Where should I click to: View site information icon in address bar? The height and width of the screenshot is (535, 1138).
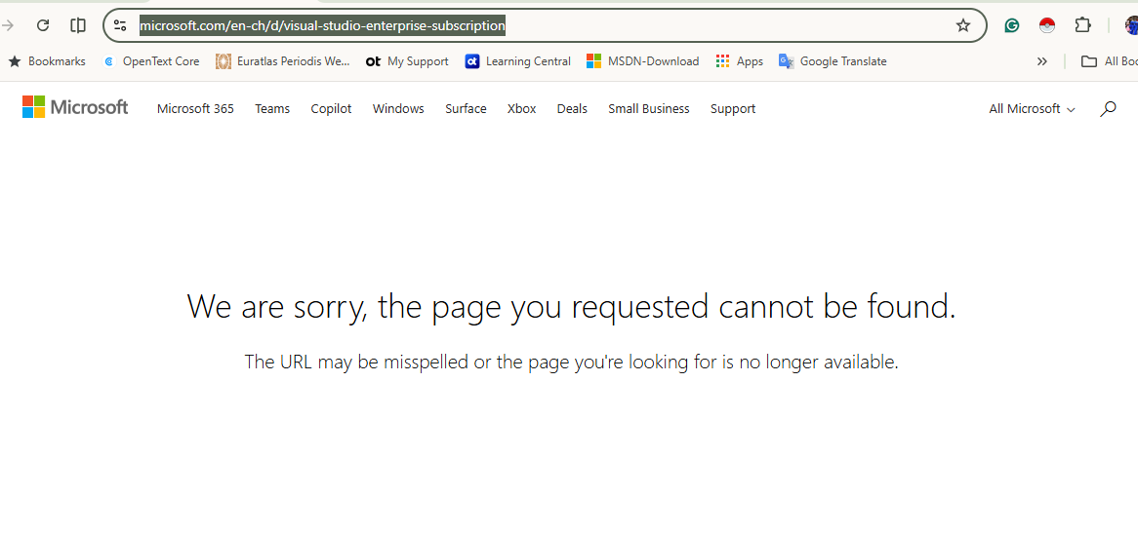coord(120,25)
